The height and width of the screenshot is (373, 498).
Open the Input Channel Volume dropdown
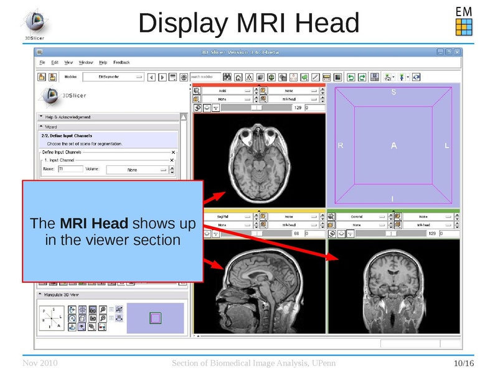[x=138, y=169]
